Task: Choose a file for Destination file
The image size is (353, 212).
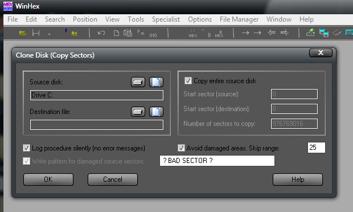Action: click(156, 112)
